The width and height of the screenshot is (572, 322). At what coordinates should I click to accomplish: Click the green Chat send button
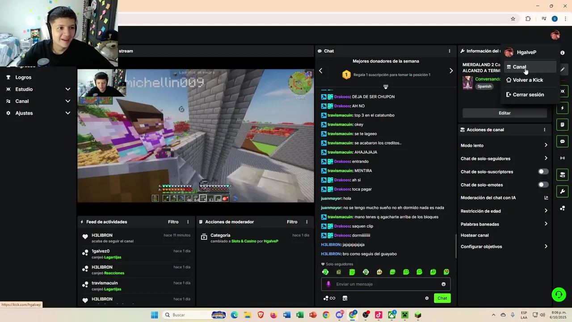(442, 298)
